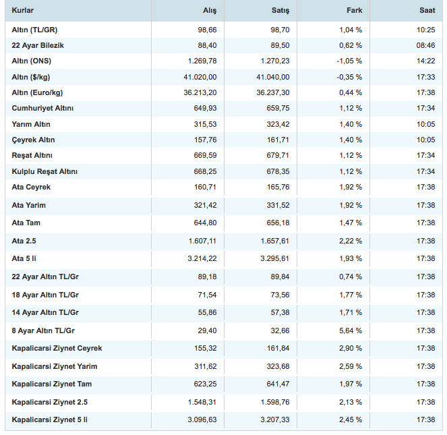Select Kapalicarsi Ziynet 5 li selling price

[x=273, y=419]
